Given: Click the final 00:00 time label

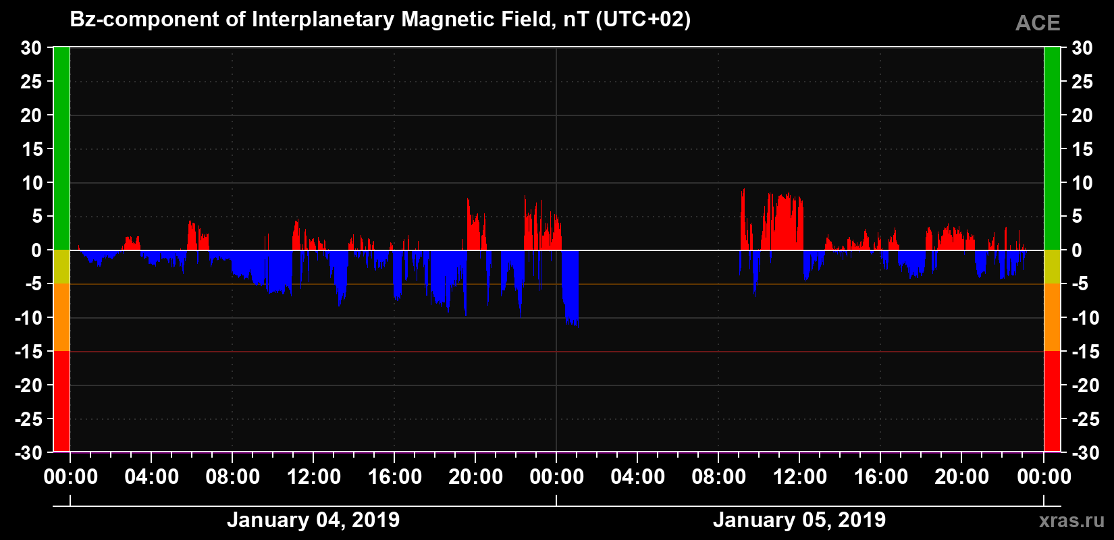Looking at the screenshot, I should click(1044, 477).
